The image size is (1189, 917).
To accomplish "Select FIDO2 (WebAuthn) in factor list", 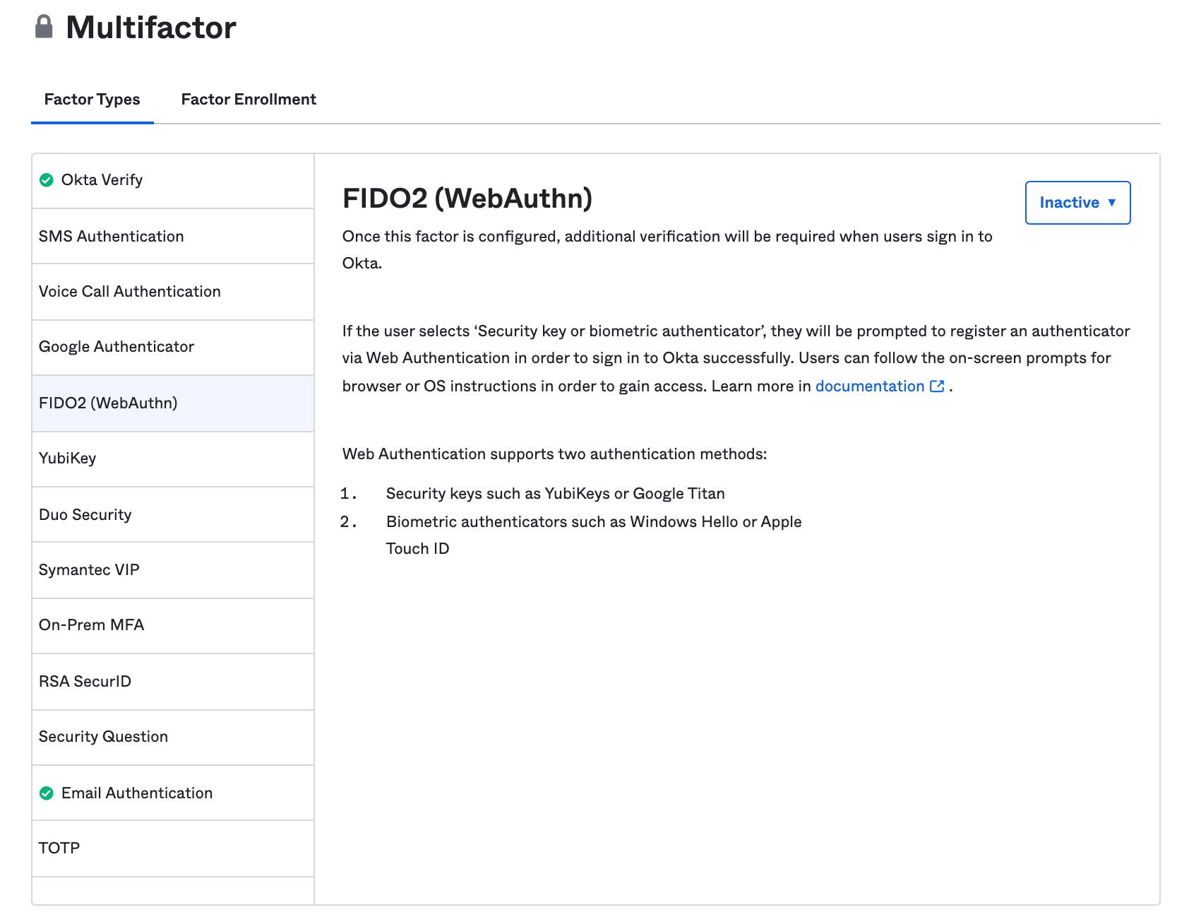I will click(x=108, y=403).
